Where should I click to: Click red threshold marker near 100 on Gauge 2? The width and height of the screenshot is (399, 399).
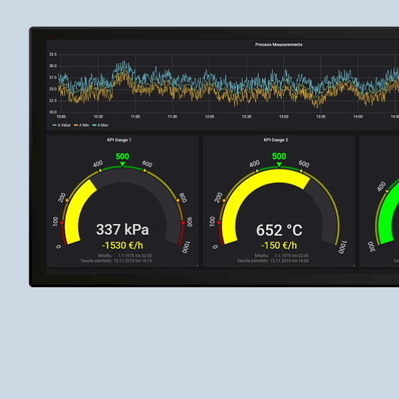coord(219,222)
